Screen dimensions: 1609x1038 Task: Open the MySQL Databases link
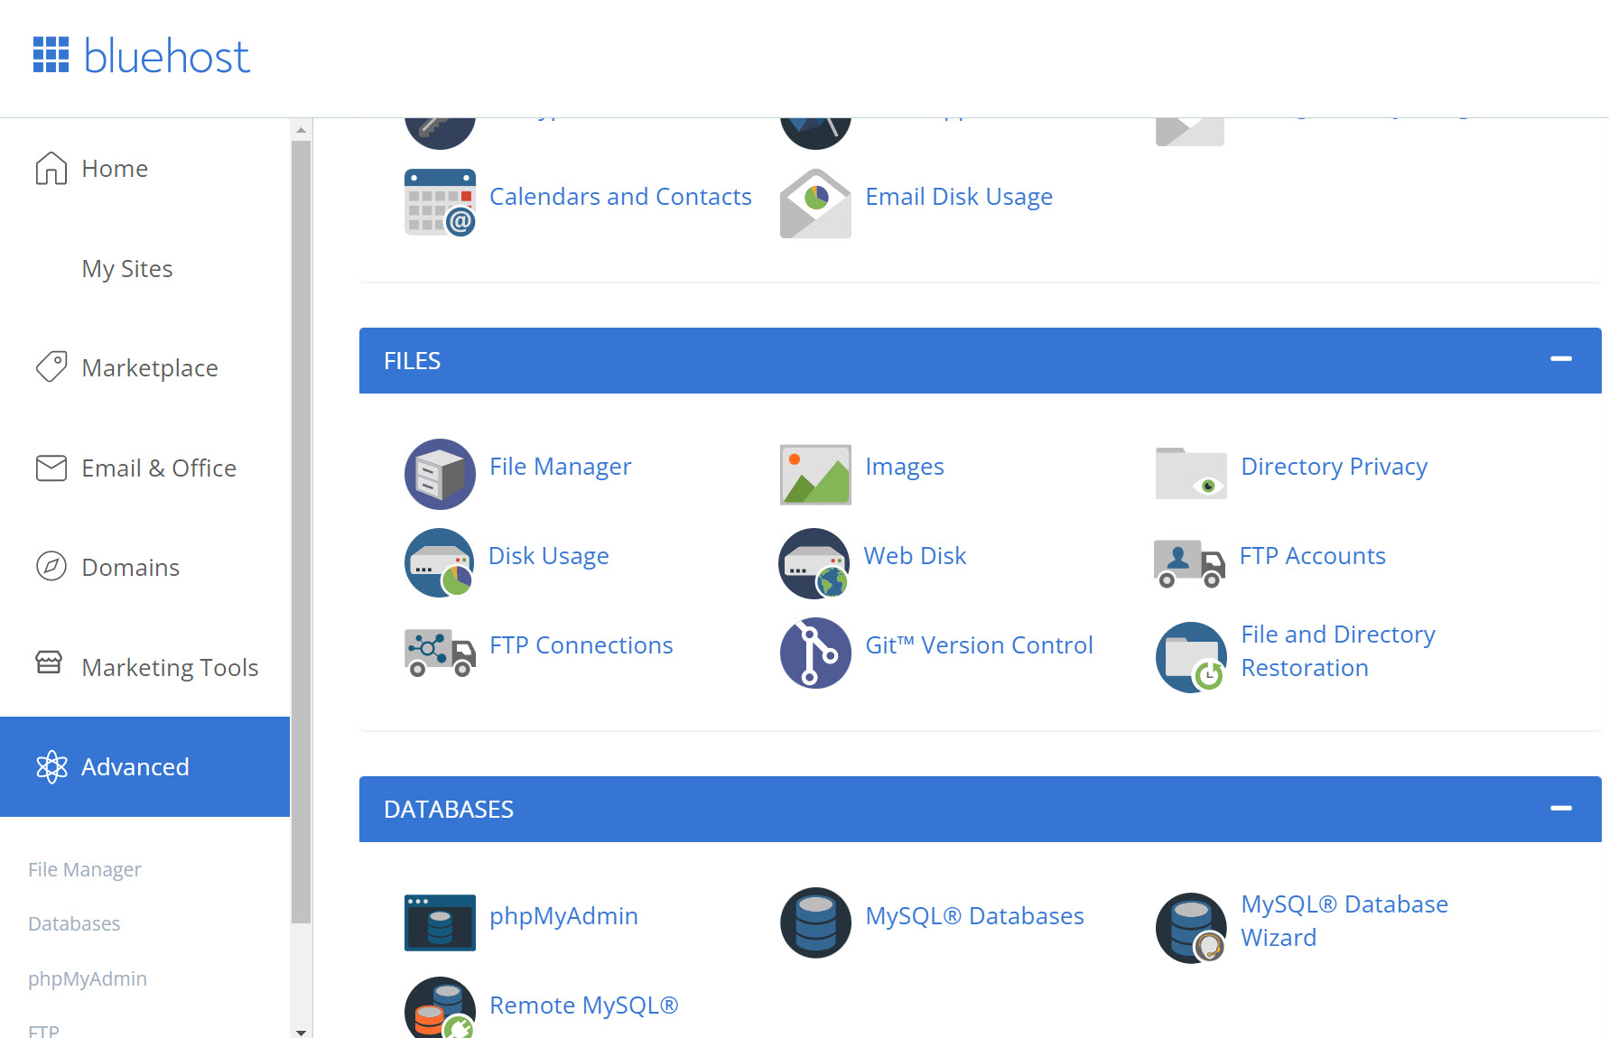pos(974,916)
